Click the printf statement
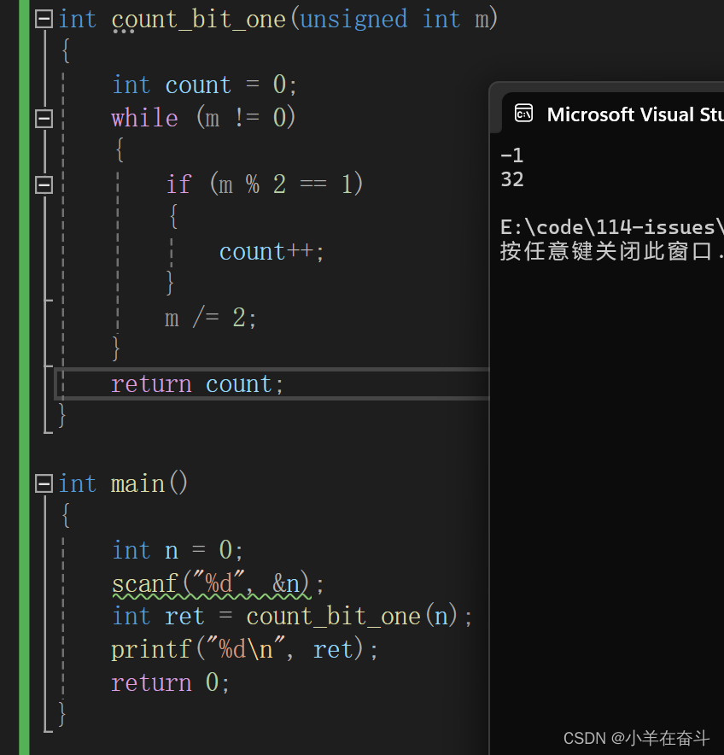 coord(244,650)
